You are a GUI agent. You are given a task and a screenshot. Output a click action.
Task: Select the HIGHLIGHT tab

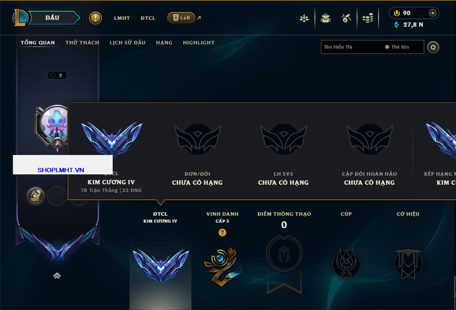click(199, 43)
